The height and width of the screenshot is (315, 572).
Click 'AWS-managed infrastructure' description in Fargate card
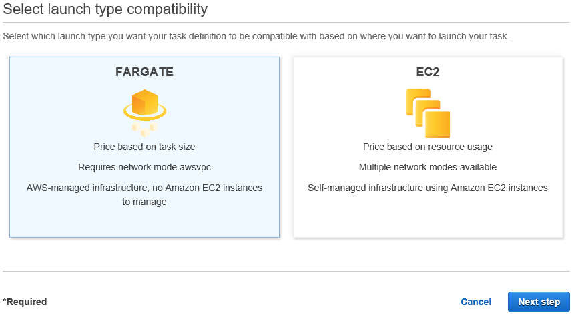pos(144,188)
